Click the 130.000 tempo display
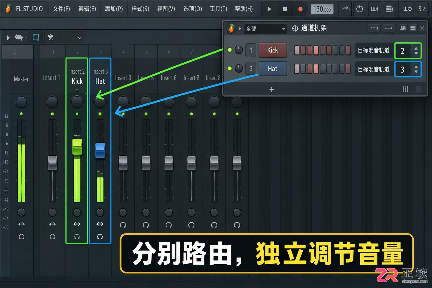 (x=322, y=9)
